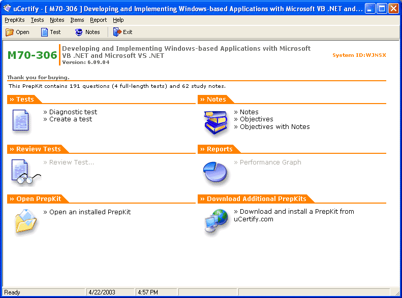Open the PrepKits menu
This screenshot has width=402, height=298.
pos(15,20)
